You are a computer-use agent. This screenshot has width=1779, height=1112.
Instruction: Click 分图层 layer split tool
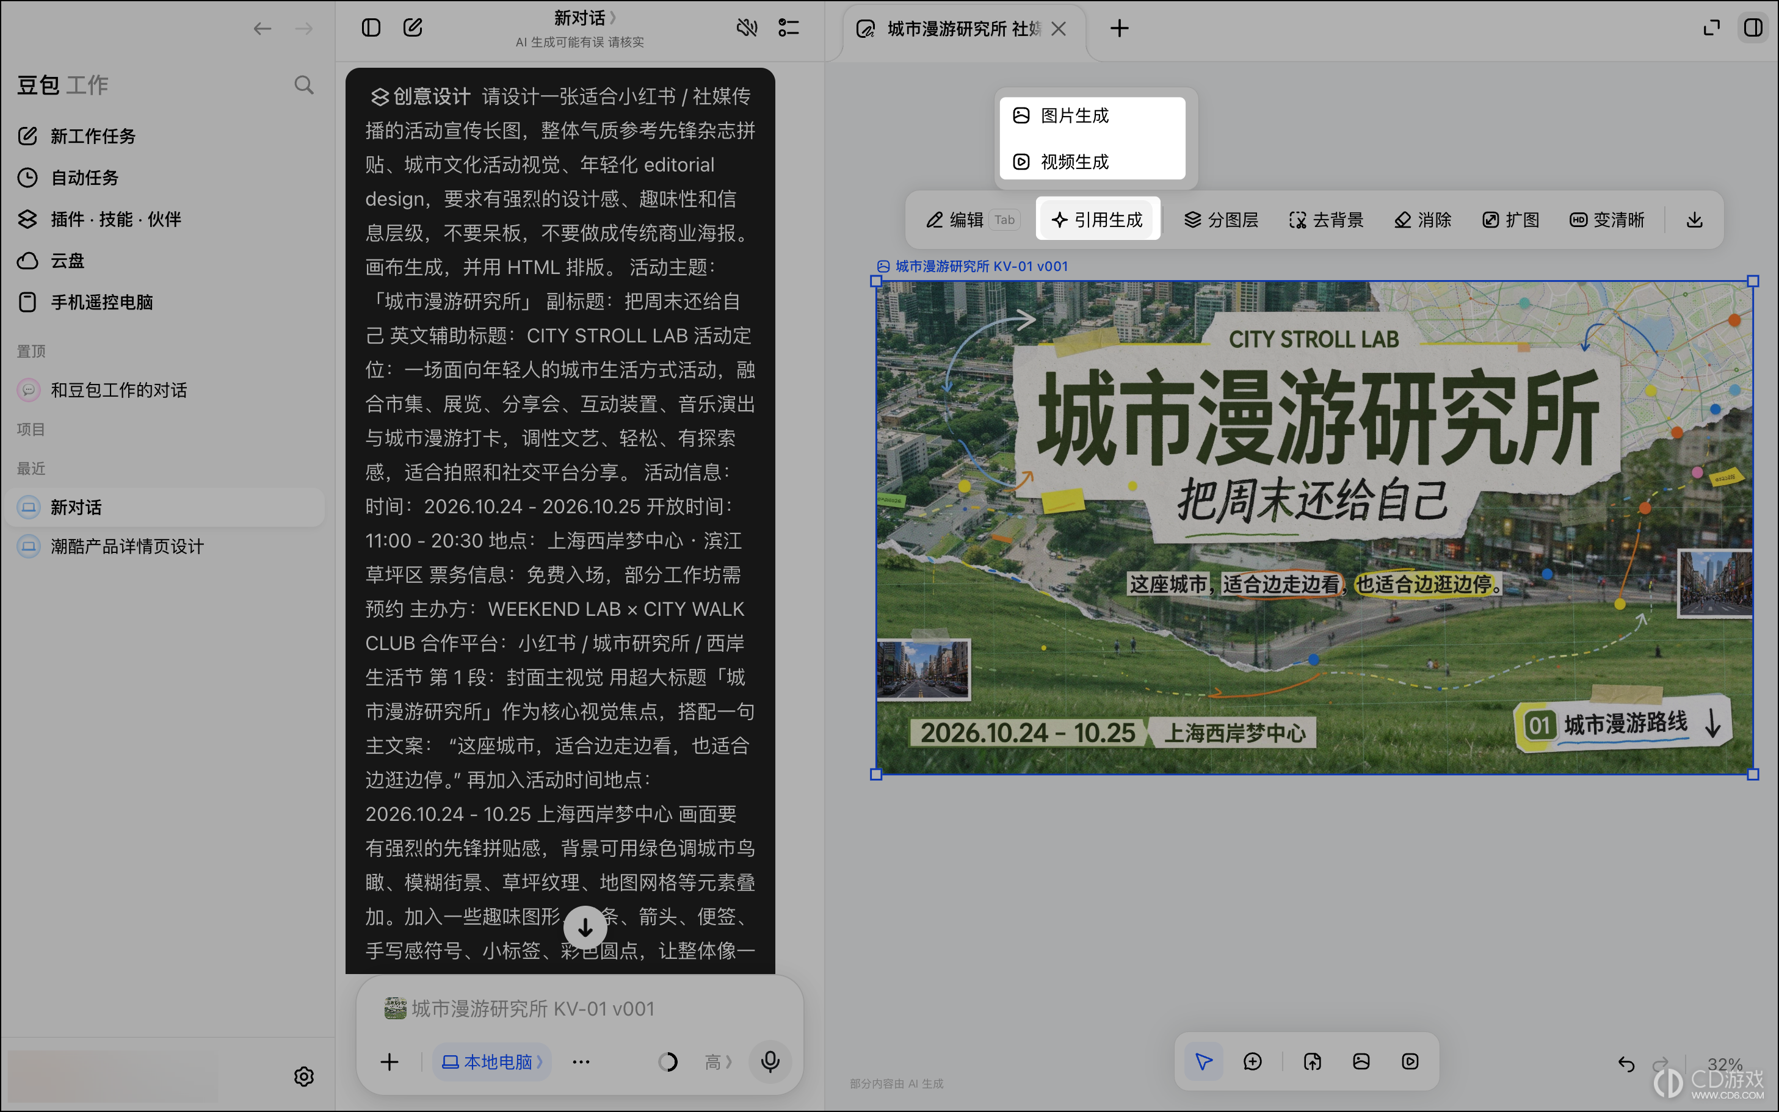tap(1221, 219)
